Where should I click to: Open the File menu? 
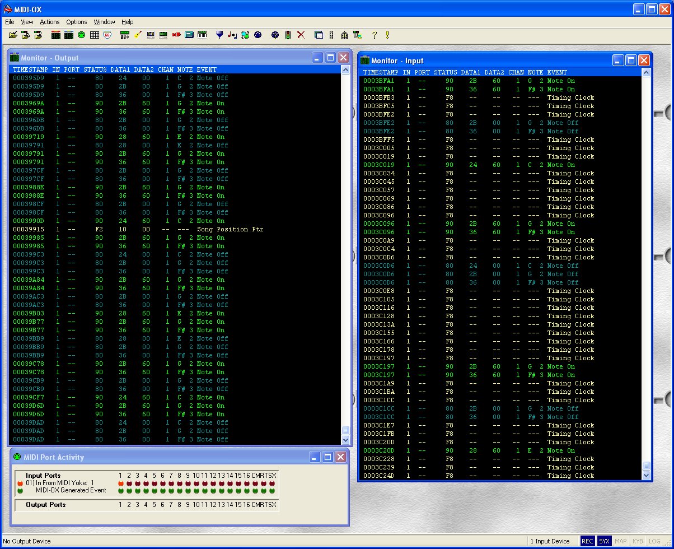(10, 22)
